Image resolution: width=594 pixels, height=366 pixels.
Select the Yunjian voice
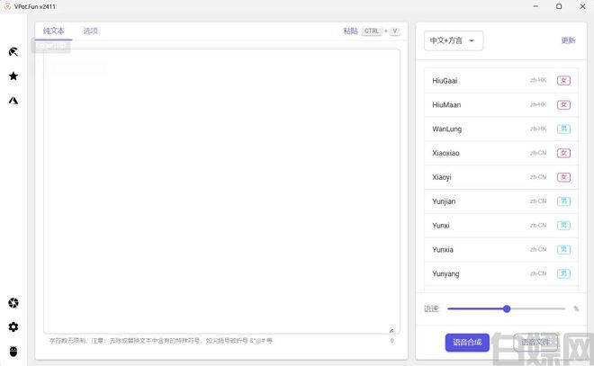pyautogui.click(x=501, y=201)
